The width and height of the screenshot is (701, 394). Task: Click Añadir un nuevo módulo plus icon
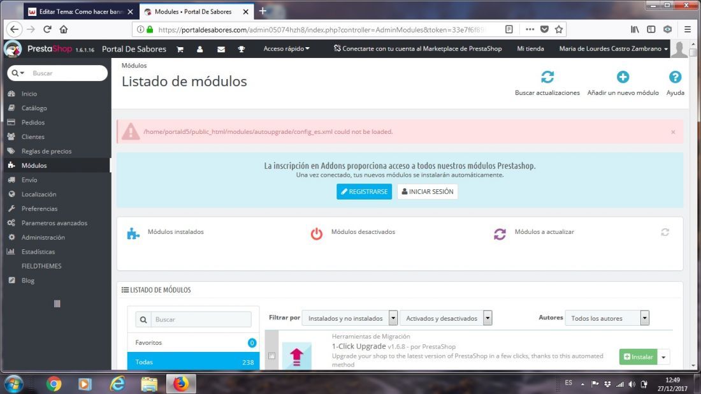623,77
